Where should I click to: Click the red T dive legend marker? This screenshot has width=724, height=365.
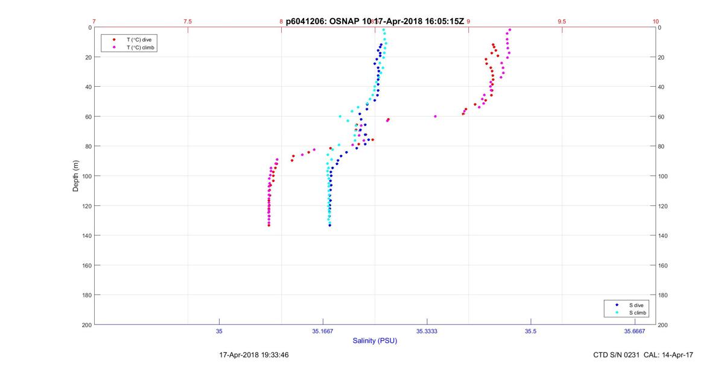pos(114,40)
